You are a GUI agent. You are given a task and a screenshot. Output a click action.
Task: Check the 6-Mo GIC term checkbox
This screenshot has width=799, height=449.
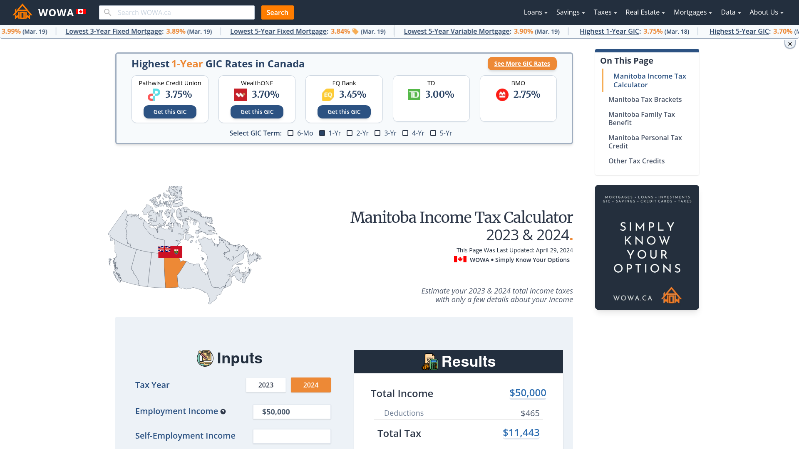tap(290, 133)
